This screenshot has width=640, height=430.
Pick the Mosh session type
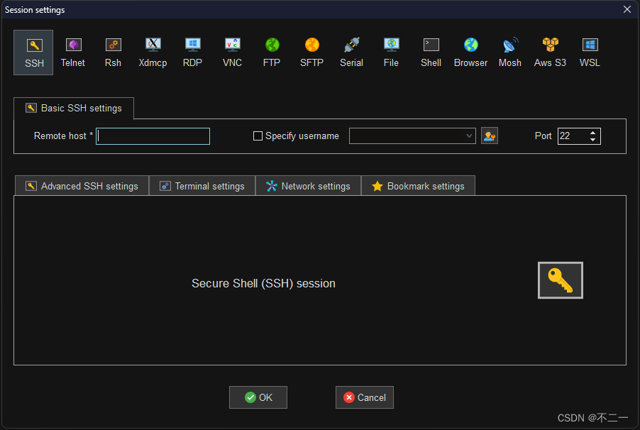[509, 51]
